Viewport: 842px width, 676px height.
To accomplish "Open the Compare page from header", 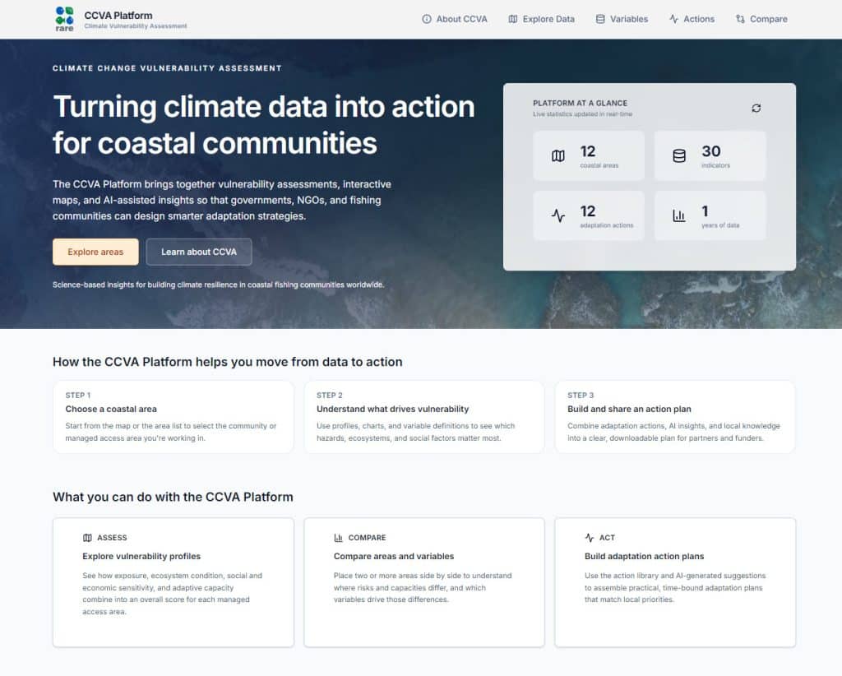I will 761,19.
